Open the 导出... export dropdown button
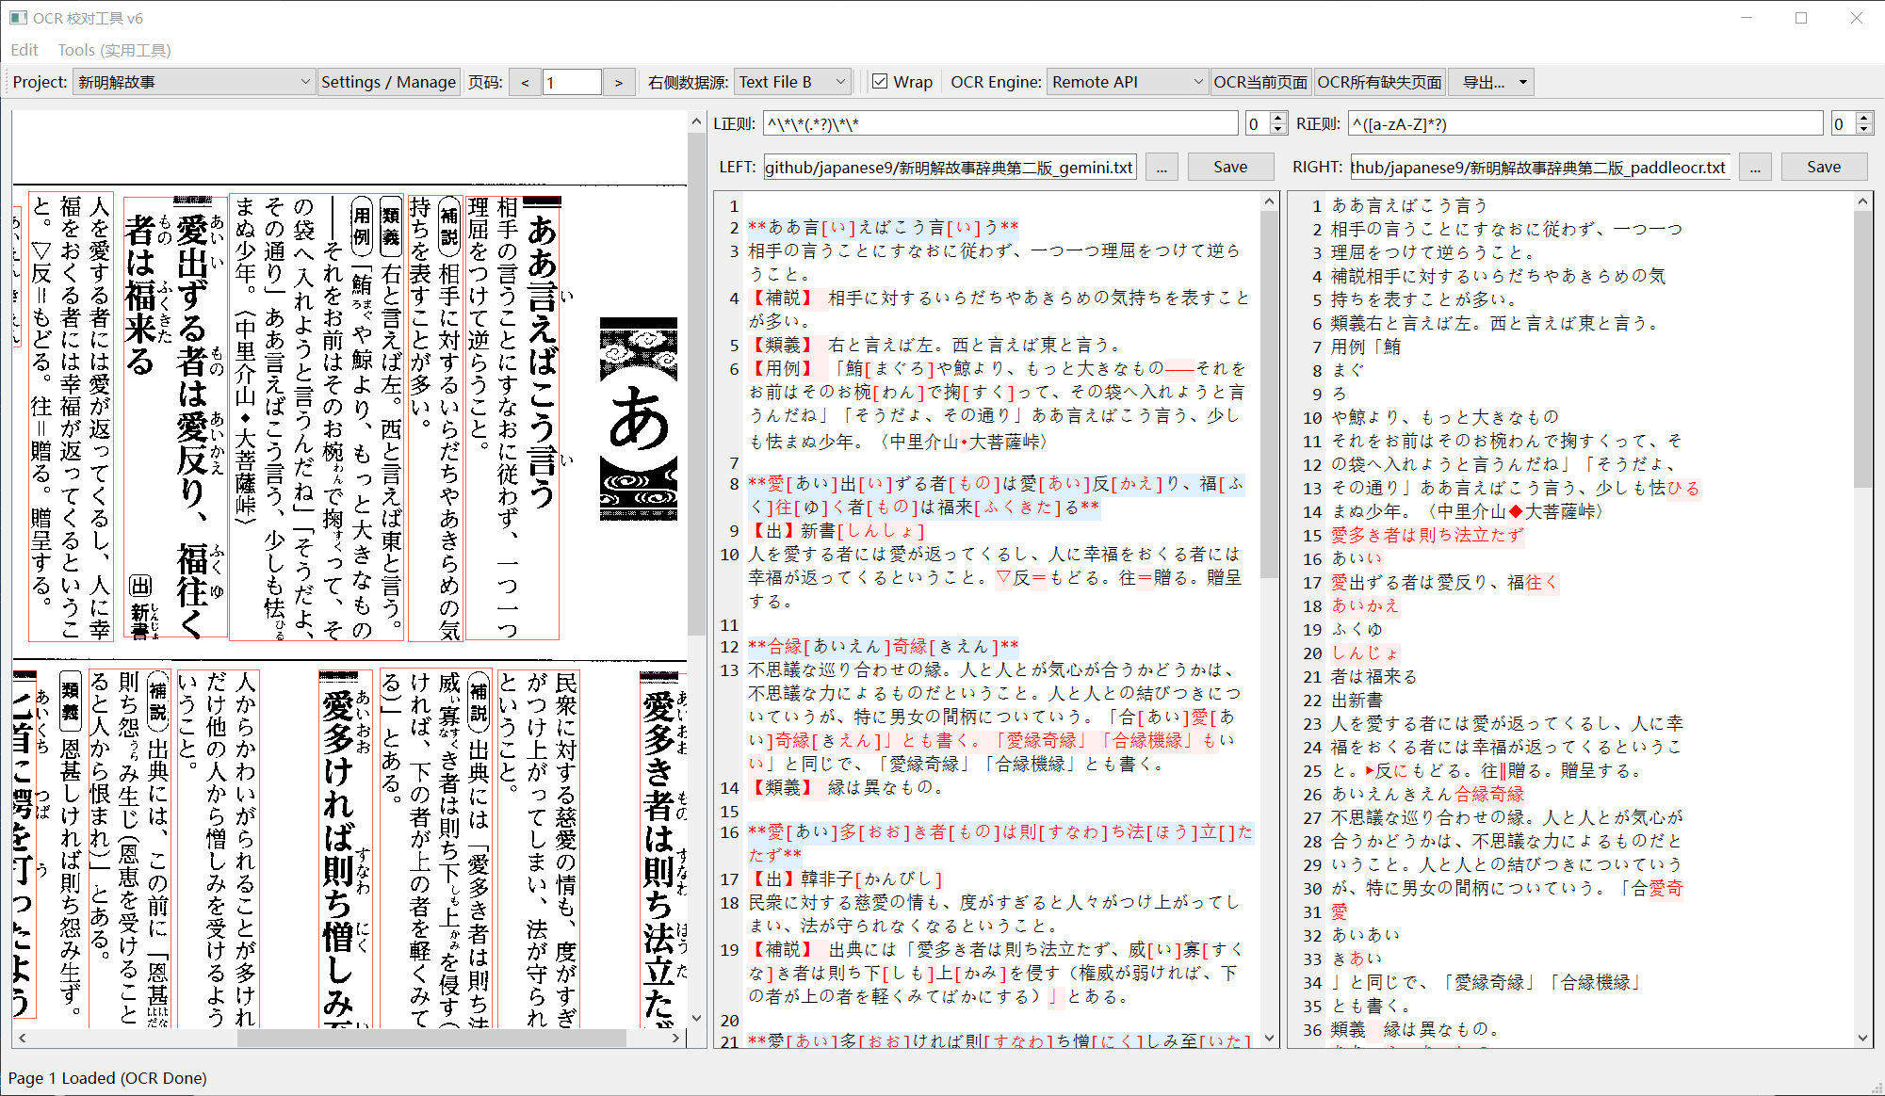This screenshot has width=1885, height=1096. [x=1491, y=83]
